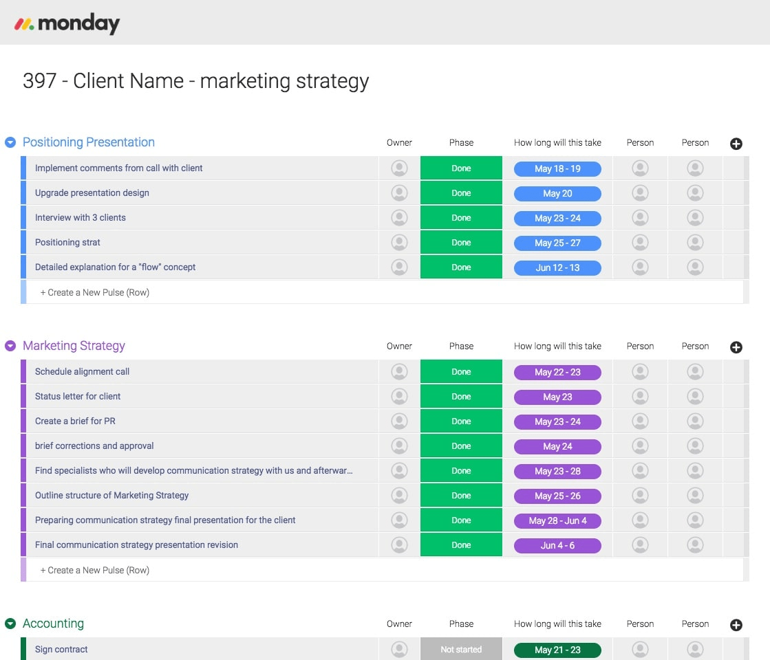Screen dimensions: 770x660
Task: Change Done phase of Create a brief for PR
Action: coord(461,421)
